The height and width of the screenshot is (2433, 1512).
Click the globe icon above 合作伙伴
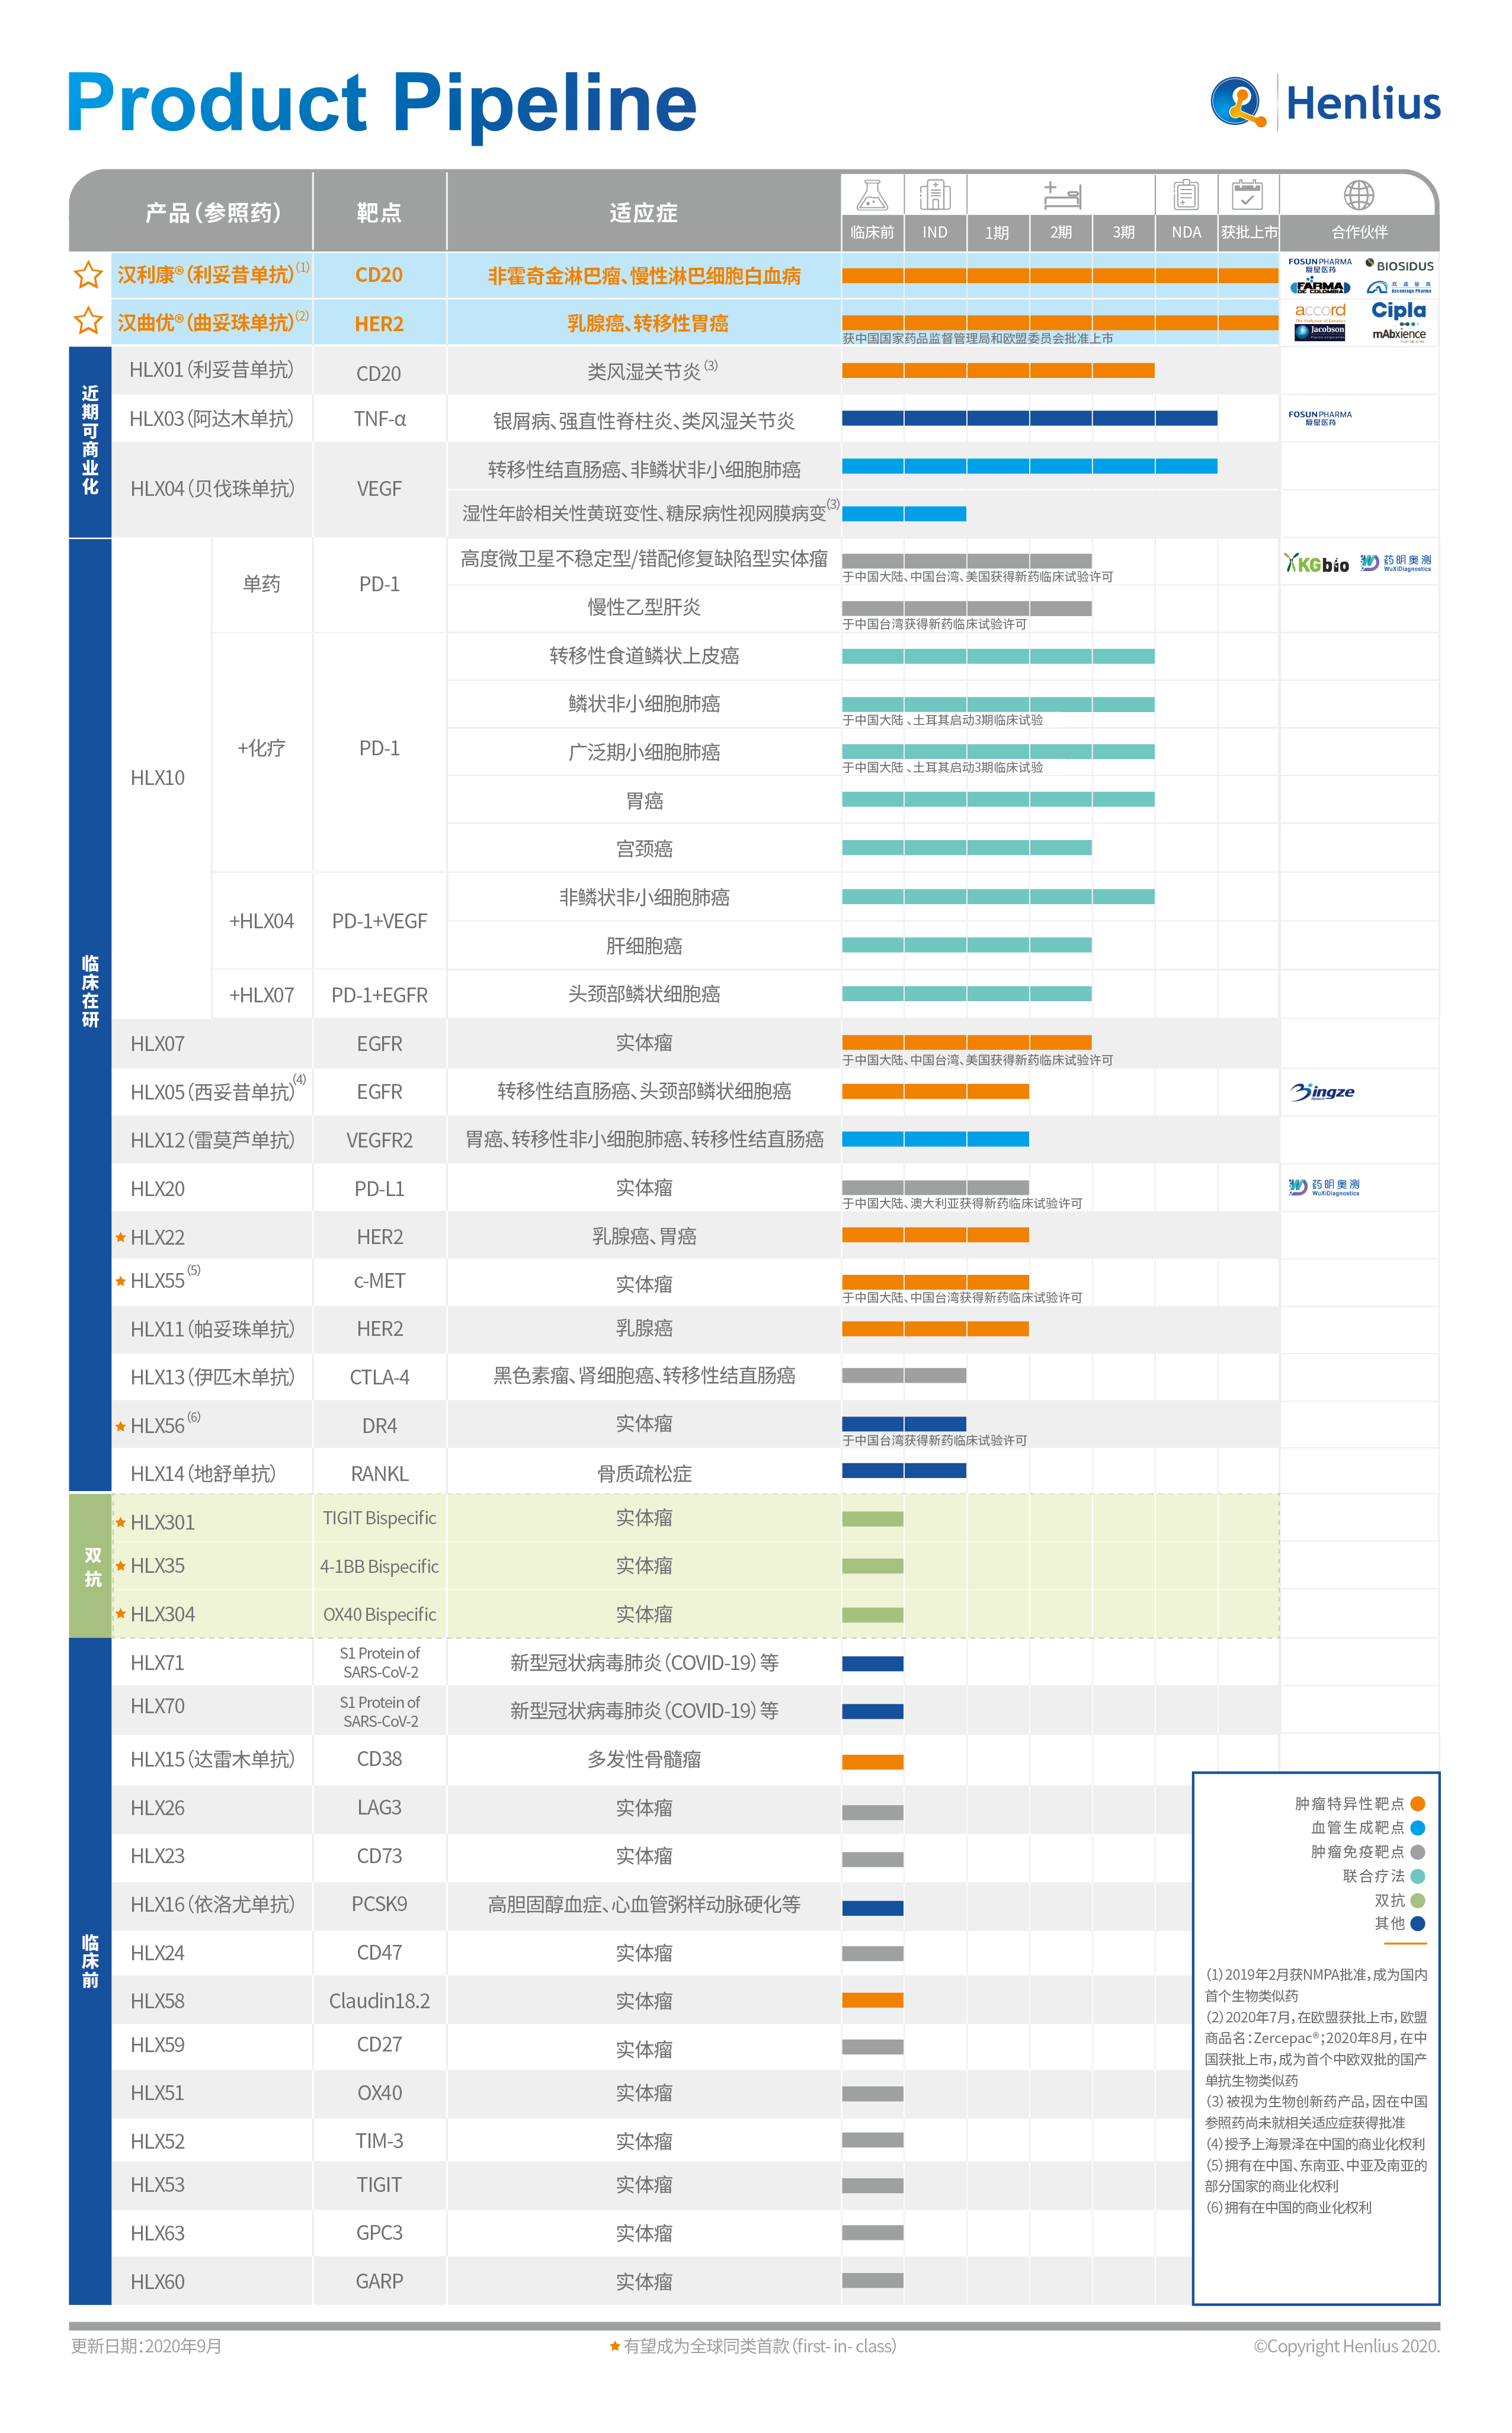(x=1358, y=195)
